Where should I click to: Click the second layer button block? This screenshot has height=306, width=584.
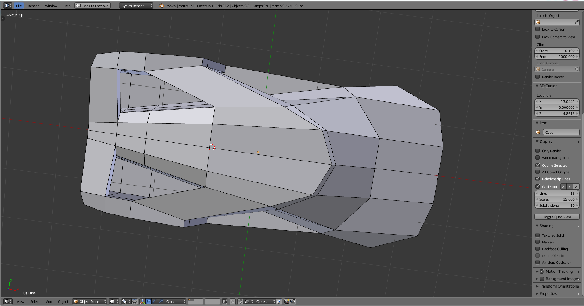(213, 301)
